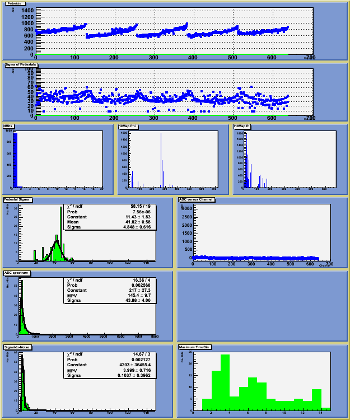Image resolution: width=350 pixels, height=420 pixels.
Task: Click the Signal-to-Noise title label
Action: pyautogui.click(x=17, y=347)
